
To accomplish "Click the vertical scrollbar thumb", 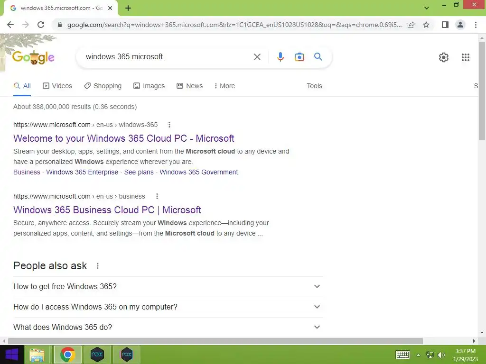I will (482, 91).
